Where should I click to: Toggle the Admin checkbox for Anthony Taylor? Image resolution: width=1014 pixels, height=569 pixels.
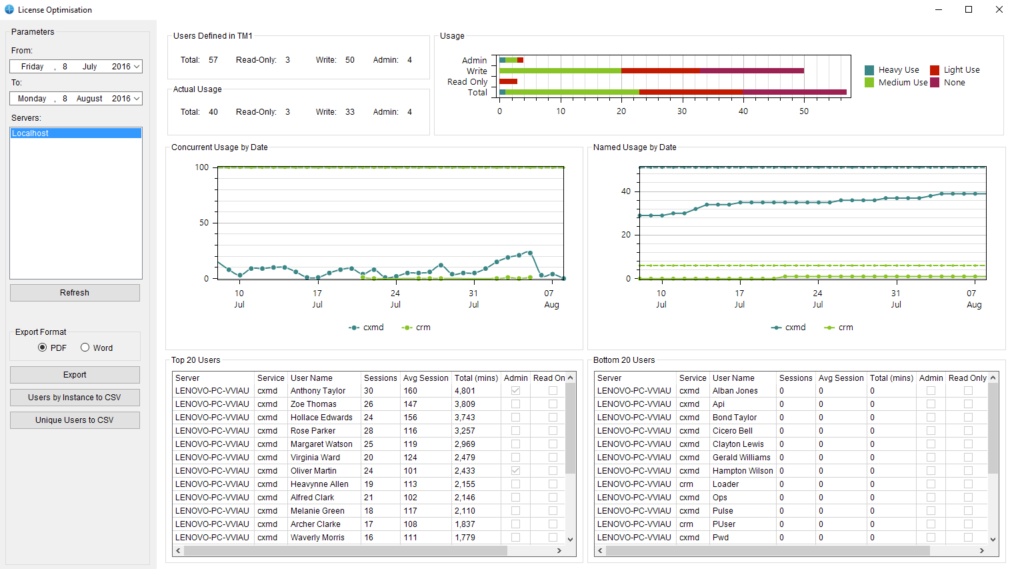(515, 390)
